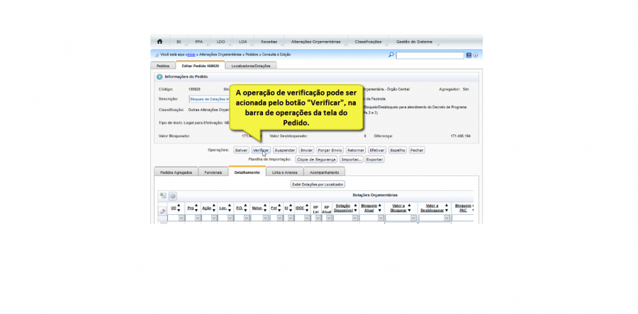Sort the Valor a Desbloquear column with its arrows
This screenshot has height=314, width=638.
[x=447, y=208]
